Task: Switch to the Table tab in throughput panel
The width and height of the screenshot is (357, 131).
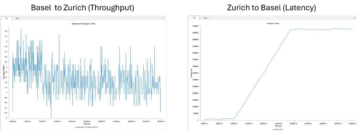Action: point(17,18)
